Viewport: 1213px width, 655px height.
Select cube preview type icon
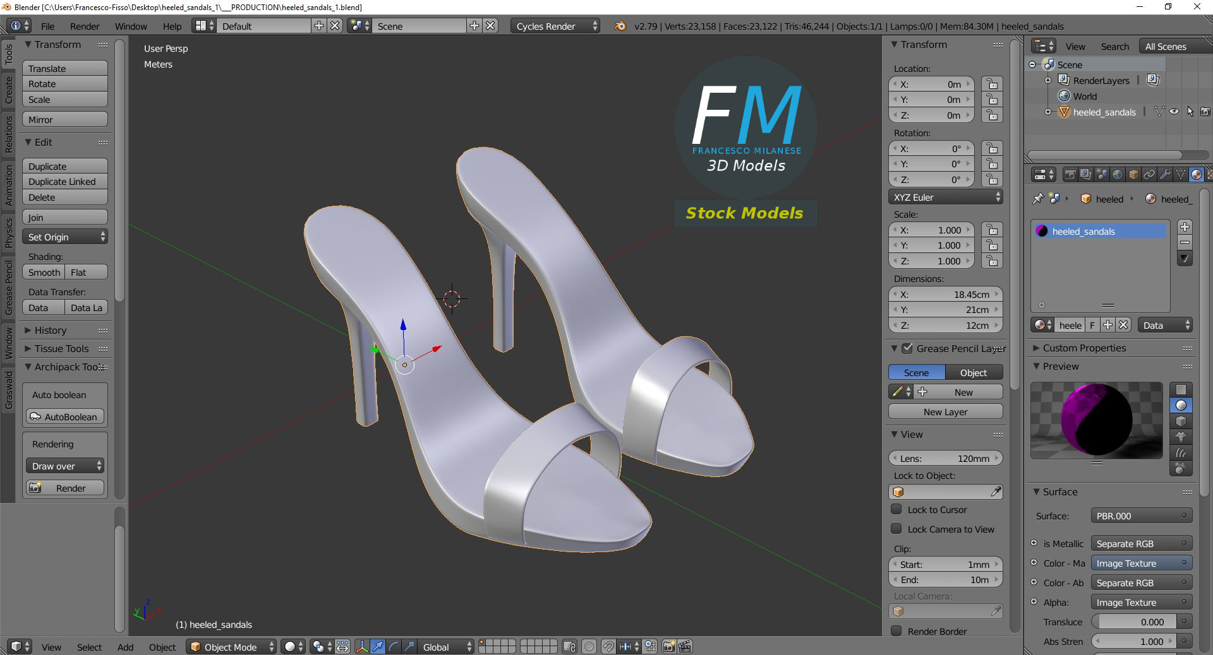click(1181, 421)
